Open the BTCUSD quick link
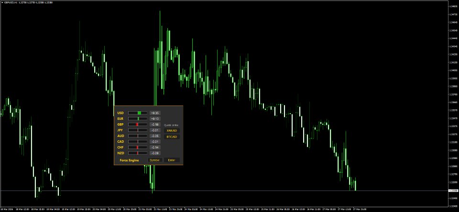The height and width of the screenshot is (212, 459). click(x=172, y=137)
